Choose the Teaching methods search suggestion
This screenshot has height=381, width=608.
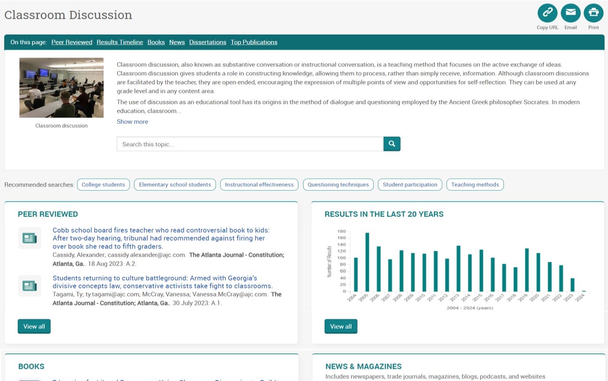(475, 185)
